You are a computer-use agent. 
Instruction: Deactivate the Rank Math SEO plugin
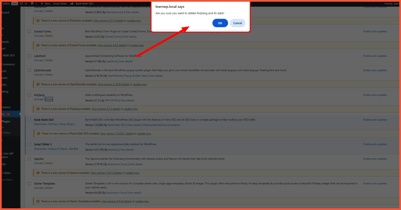40,124
